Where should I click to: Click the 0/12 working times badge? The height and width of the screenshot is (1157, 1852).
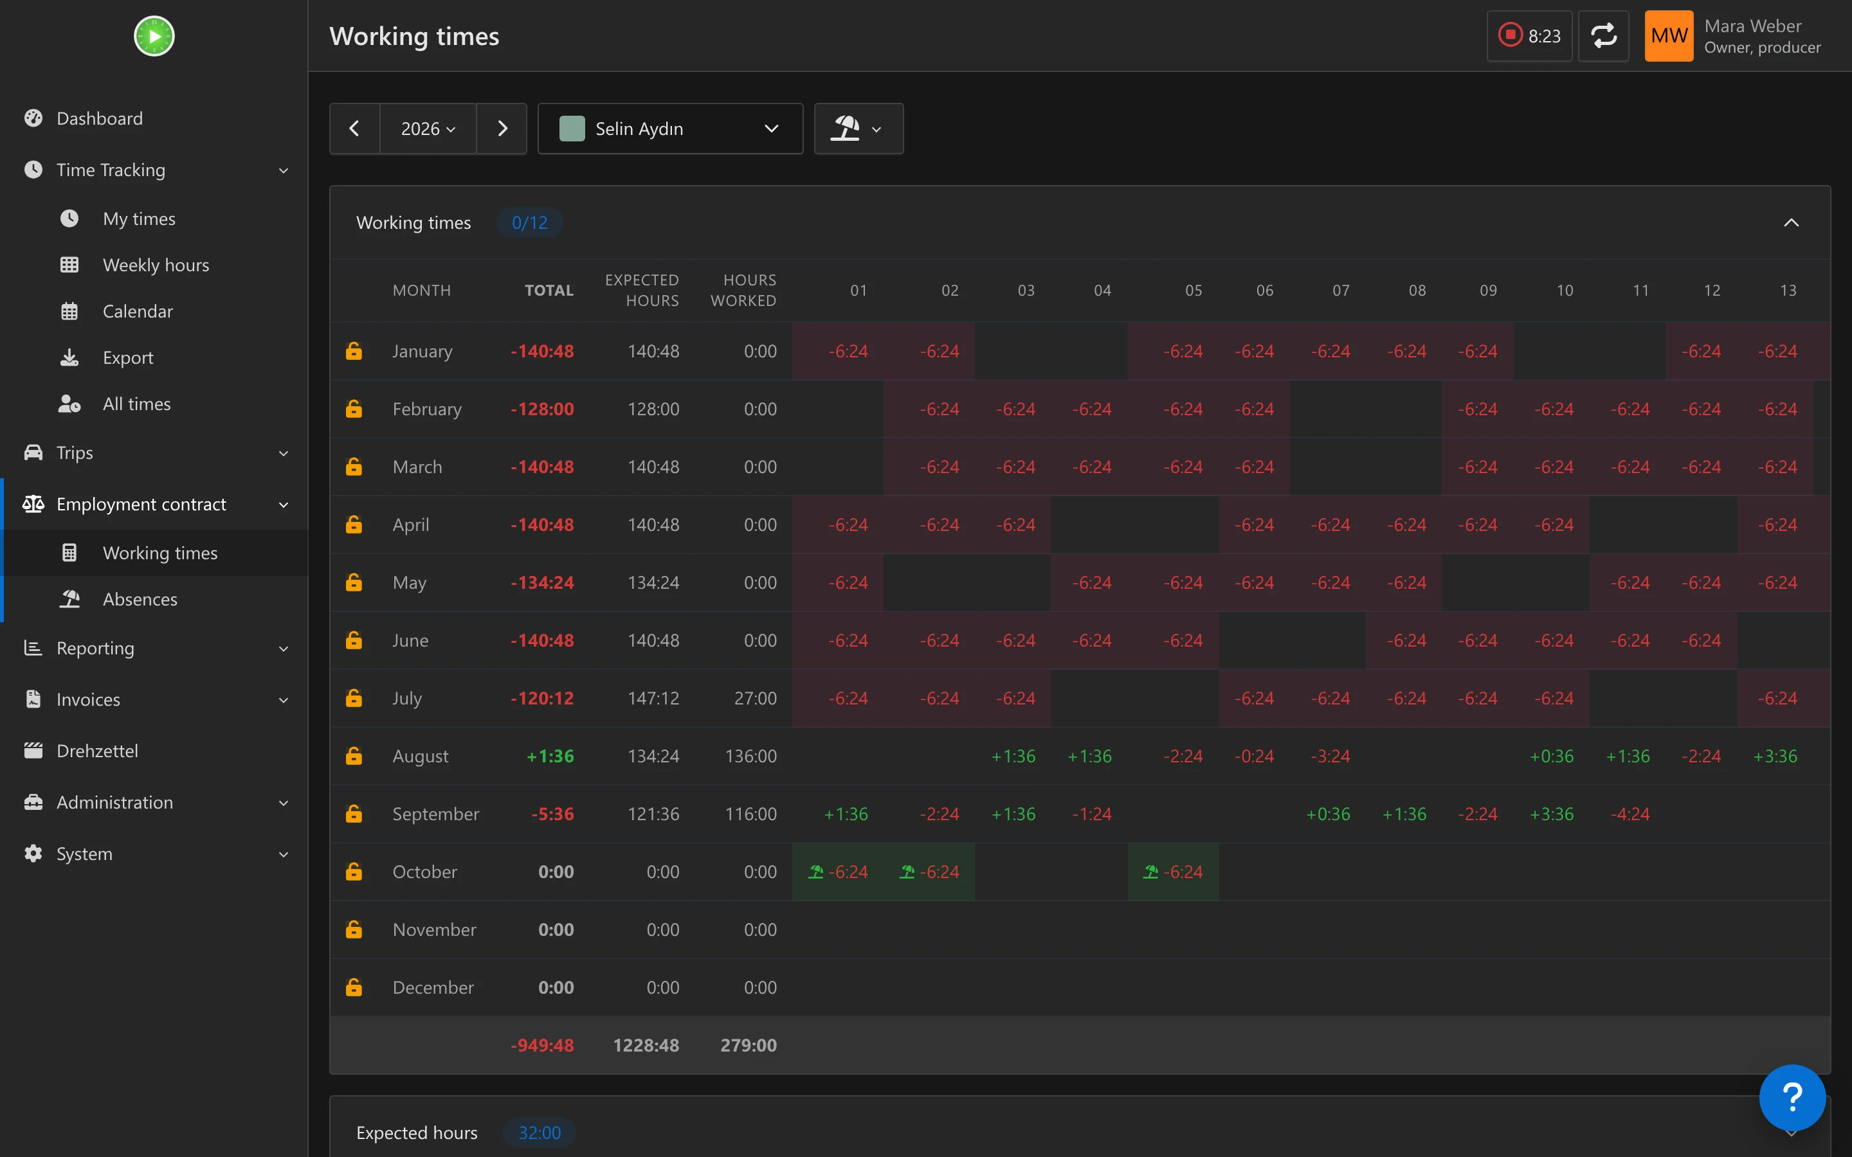click(x=530, y=222)
